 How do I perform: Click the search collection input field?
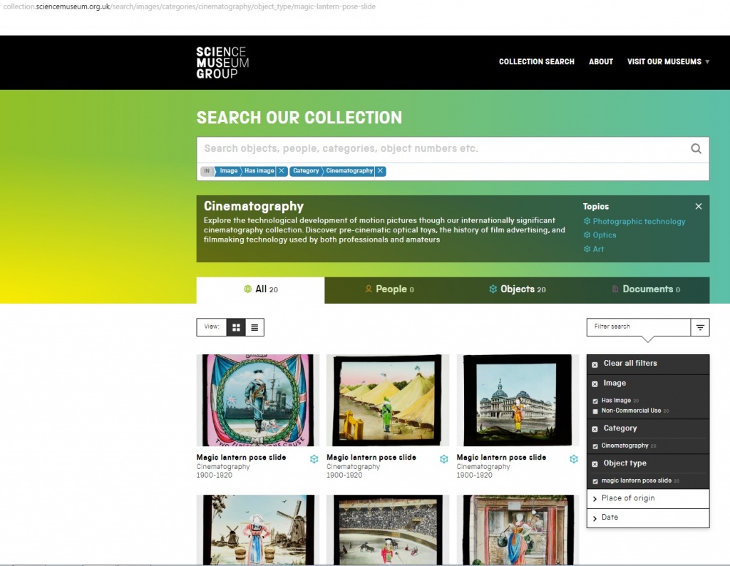[x=442, y=148]
